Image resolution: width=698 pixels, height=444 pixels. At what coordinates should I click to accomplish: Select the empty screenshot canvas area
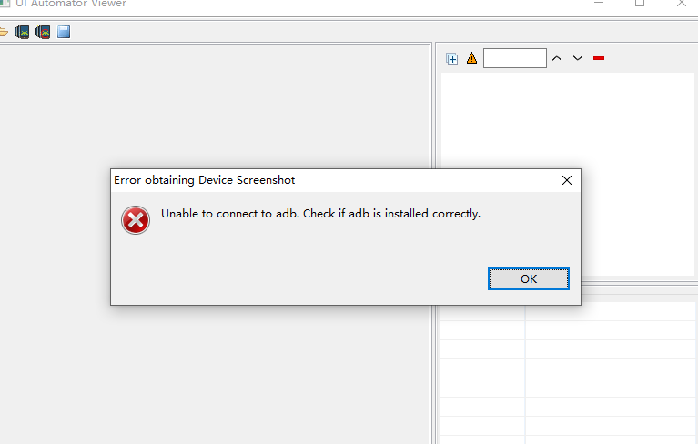[216, 106]
